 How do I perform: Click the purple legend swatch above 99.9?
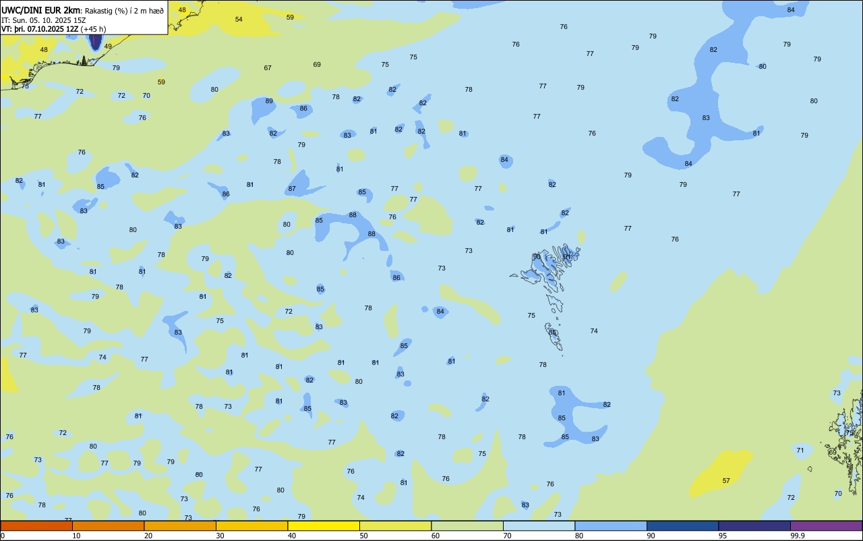[x=826, y=525]
